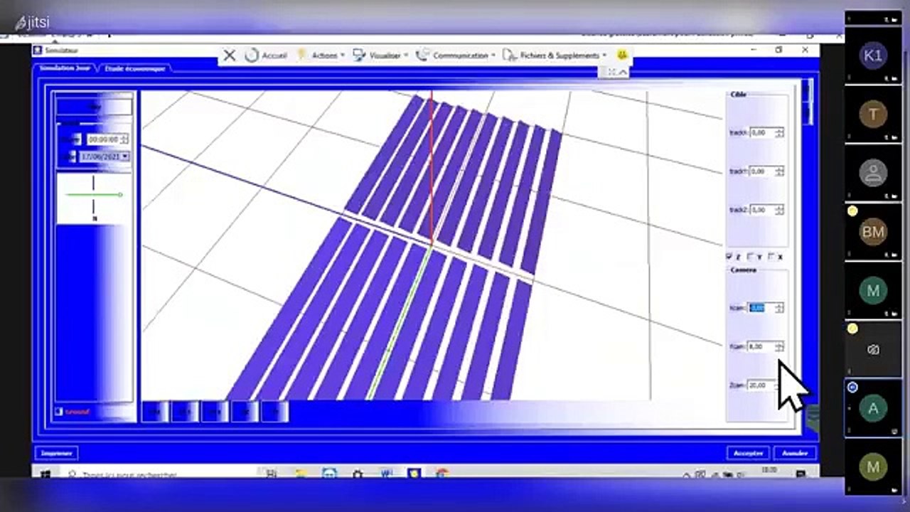910x512 pixels.
Task: Adjust the time spinner arrows at 00:00:00
Action: pos(125,139)
